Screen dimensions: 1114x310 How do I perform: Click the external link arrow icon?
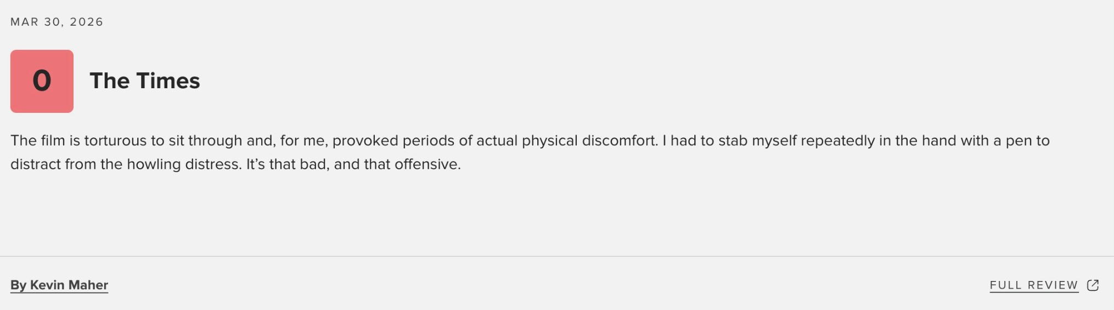[x=1093, y=285]
